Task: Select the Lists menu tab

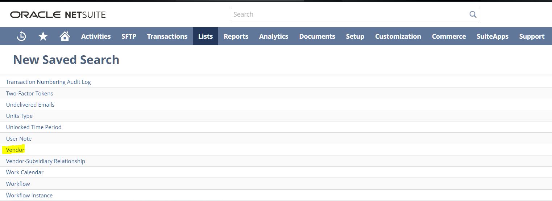Action: click(x=206, y=37)
